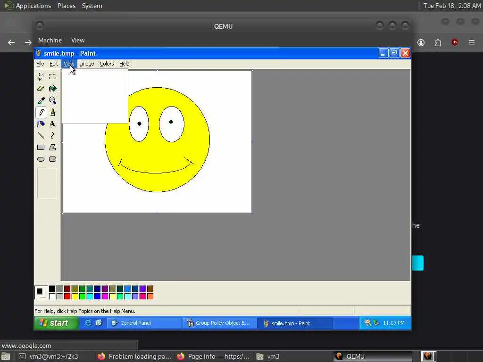Pick the Eraser tool
The height and width of the screenshot is (362, 483).
(41, 89)
